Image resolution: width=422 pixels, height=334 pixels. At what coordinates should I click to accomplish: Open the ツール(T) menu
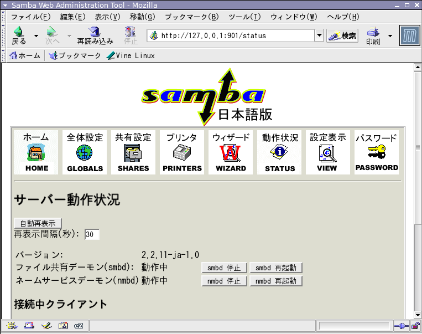point(244,17)
